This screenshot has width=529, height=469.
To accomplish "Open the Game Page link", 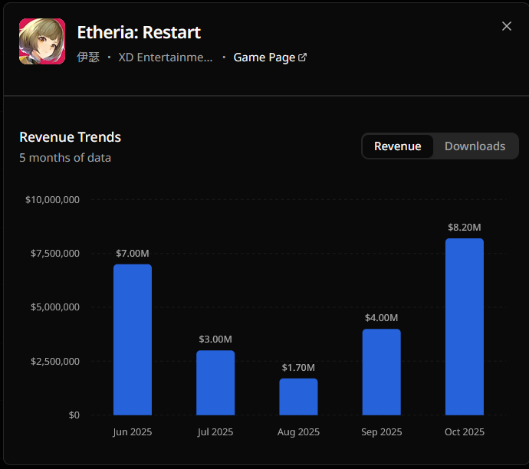I will [x=264, y=57].
